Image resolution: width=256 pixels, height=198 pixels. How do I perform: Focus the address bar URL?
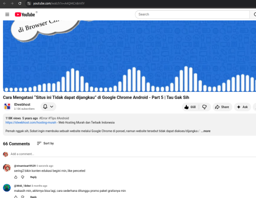[x=59, y=4]
